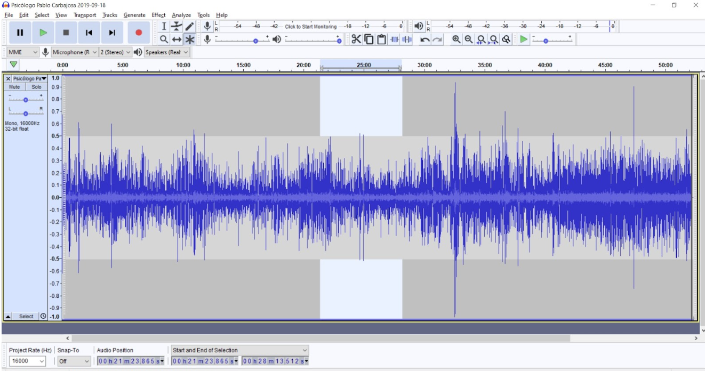Image resolution: width=705 pixels, height=371 pixels.
Task: Select the Zoom magnifier tool
Action: click(x=164, y=39)
